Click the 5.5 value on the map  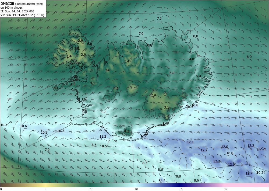click(x=77, y=48)
